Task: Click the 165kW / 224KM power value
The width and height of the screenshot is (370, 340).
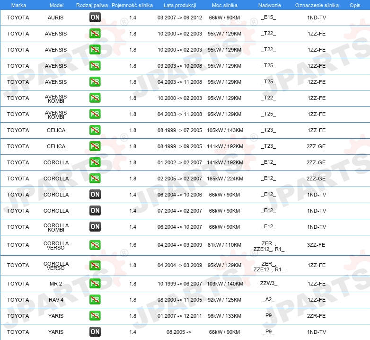Action: point(225,179)
